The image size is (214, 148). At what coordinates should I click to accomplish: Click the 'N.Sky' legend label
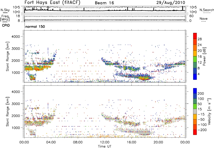[x=5, y=10]
